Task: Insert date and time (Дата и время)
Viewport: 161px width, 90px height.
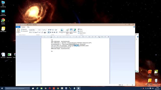Action: 71,31
